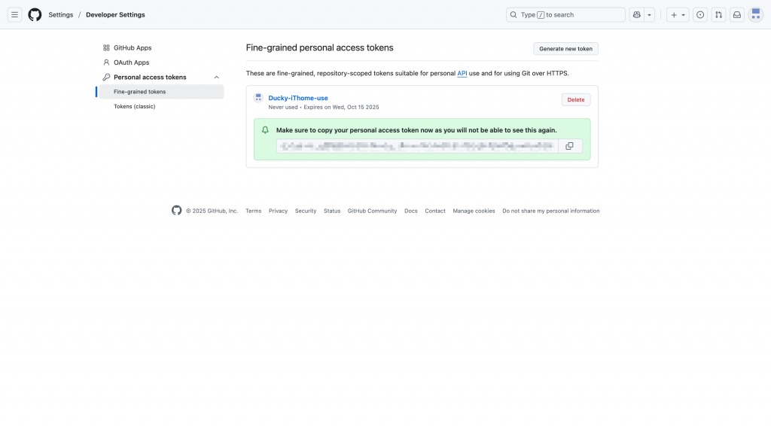The height and width of the screenshot is (426, 771).
Task: Click the user avatar in header
Action: click(756, 14)
